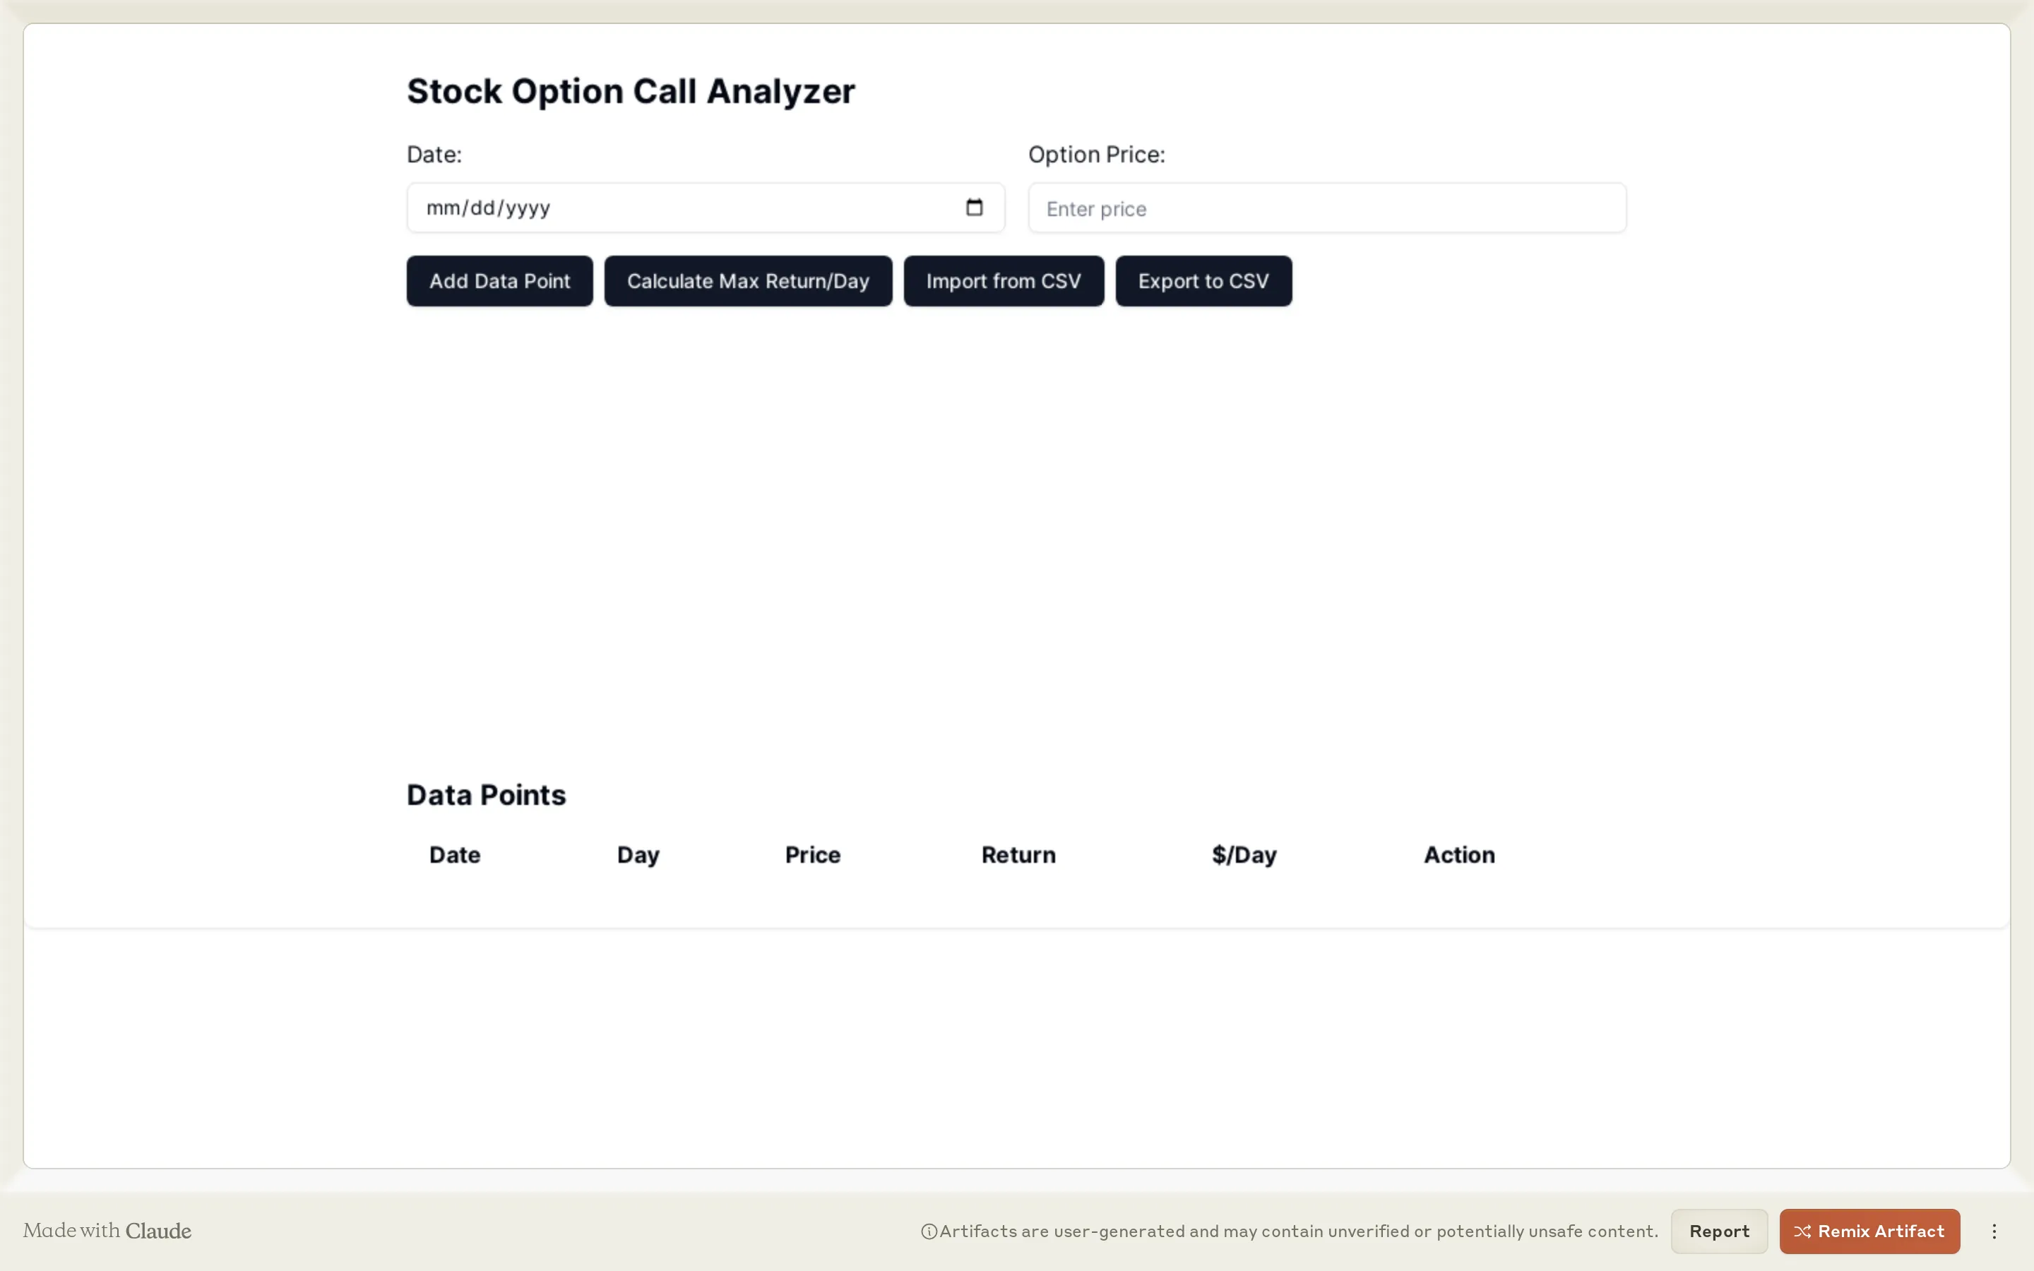Screen dimensions: 2034x1271
Task: Select the $/Day column header
Action: point(1244,855)
